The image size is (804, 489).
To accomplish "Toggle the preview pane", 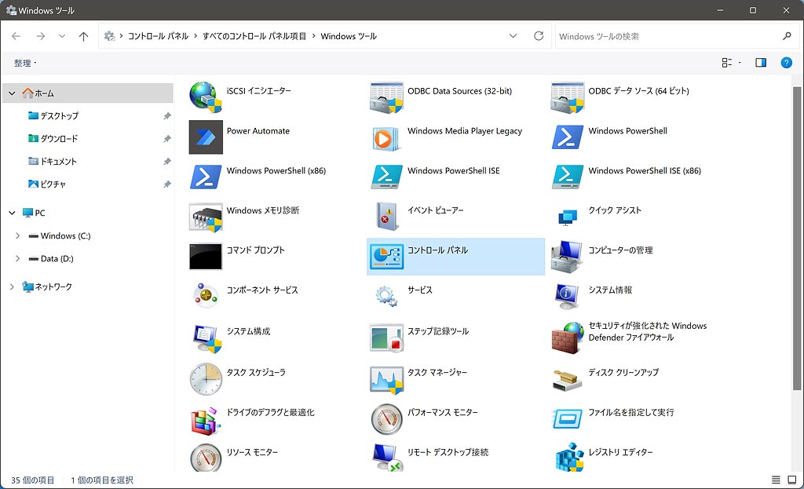I will pyautogui.click(x=761, y=63).
